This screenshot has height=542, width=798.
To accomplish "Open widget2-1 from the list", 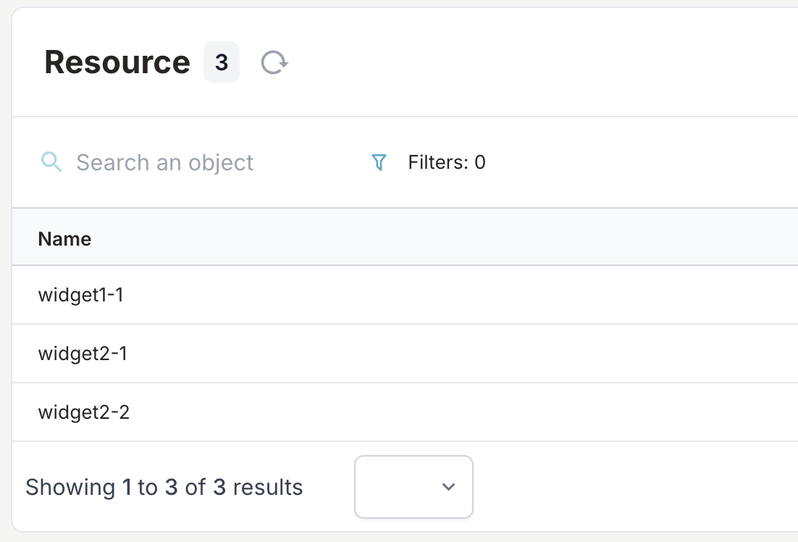I will [x=82, y=354].
